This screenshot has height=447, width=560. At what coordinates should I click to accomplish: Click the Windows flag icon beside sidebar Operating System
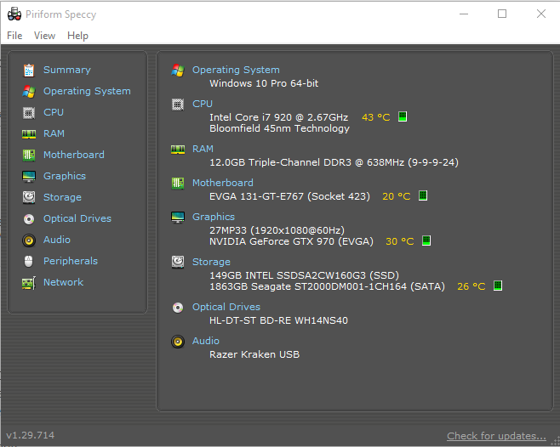point(29,91)
